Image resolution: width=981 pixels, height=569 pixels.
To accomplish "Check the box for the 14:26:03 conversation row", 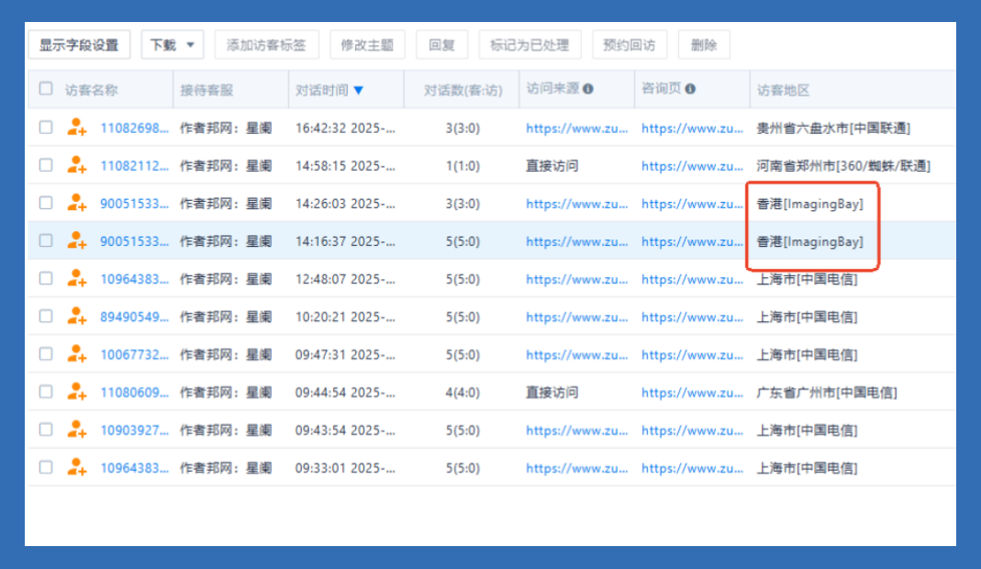I will [x=46, y=203].
